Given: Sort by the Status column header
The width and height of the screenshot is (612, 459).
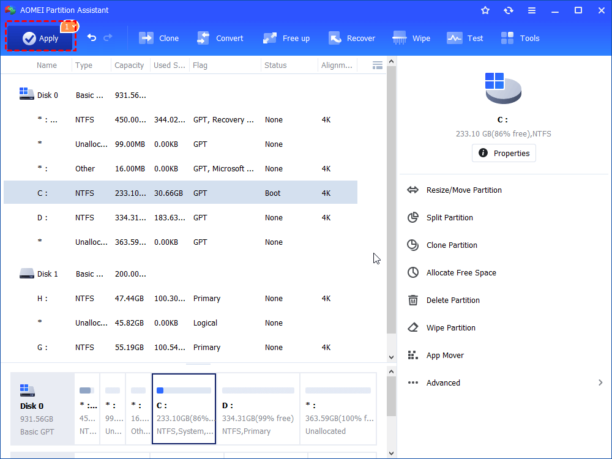Looking at the screenshot, I should pyautogui.click(x=275, y=65).
